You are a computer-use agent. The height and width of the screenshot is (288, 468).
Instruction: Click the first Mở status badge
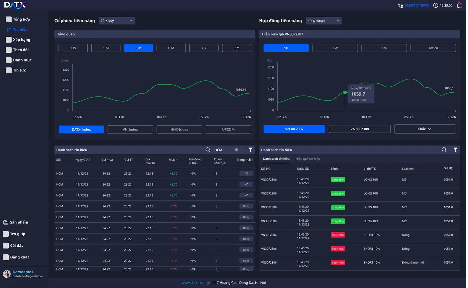click(x=246, y=174)
